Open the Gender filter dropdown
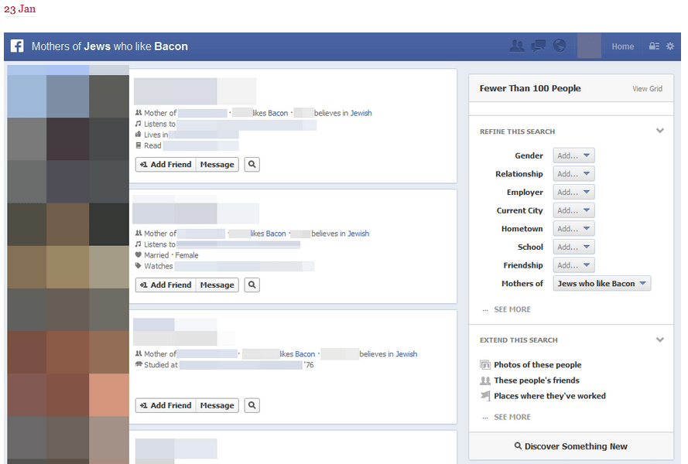The width and height of the screenshot is (688, 464). [x=574, y=155]
